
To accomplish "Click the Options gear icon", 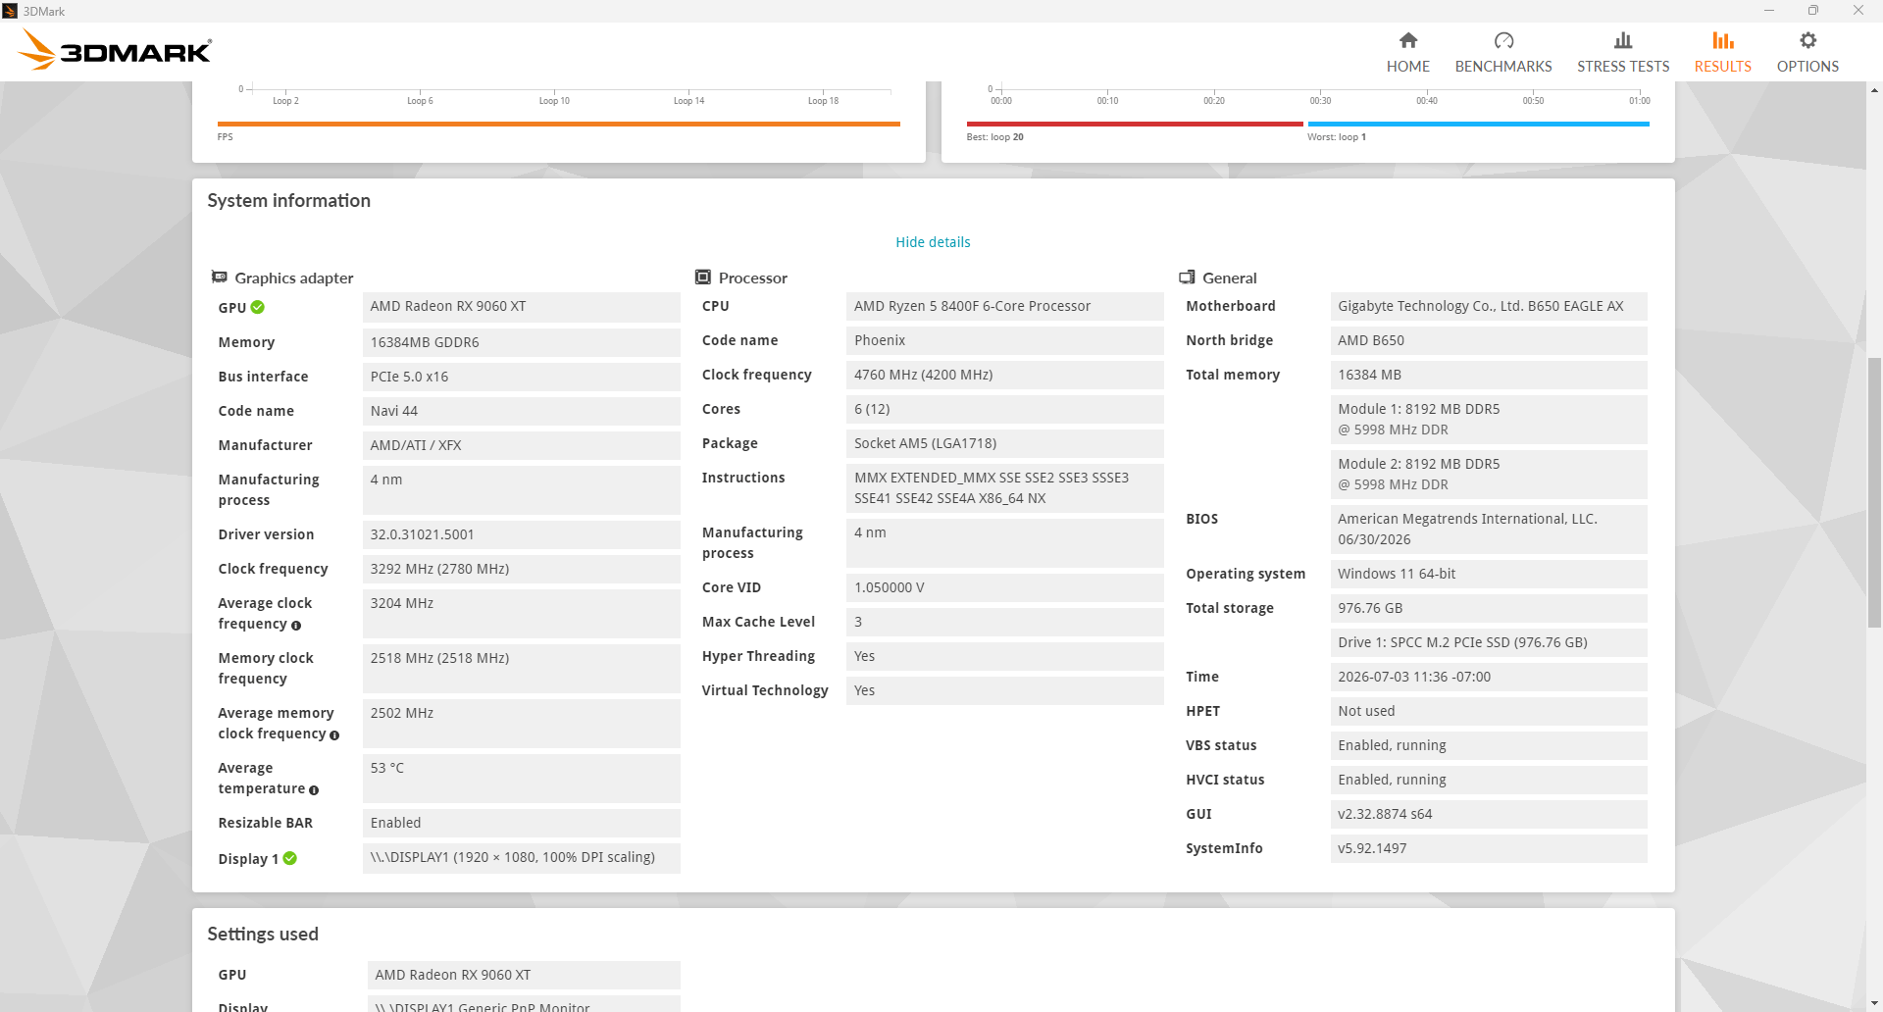I will 1807,40.
